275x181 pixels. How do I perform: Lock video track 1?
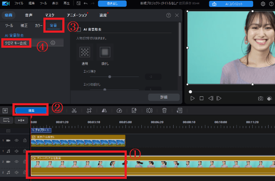click(x=25, y=140)
